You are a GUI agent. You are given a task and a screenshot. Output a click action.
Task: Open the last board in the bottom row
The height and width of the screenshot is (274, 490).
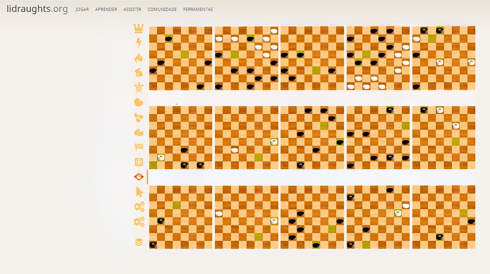tap(444, 217)
